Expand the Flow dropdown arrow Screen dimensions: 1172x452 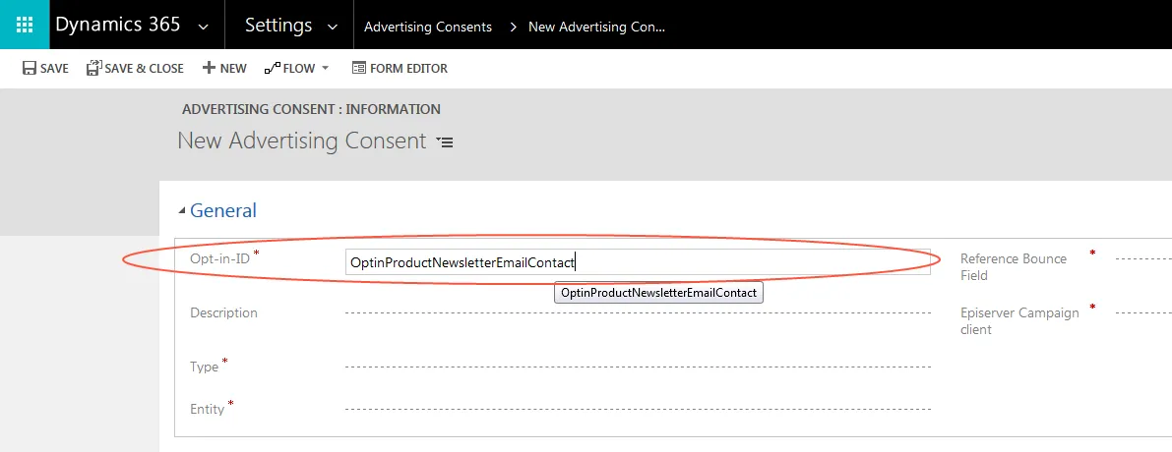tap(325, 69)
